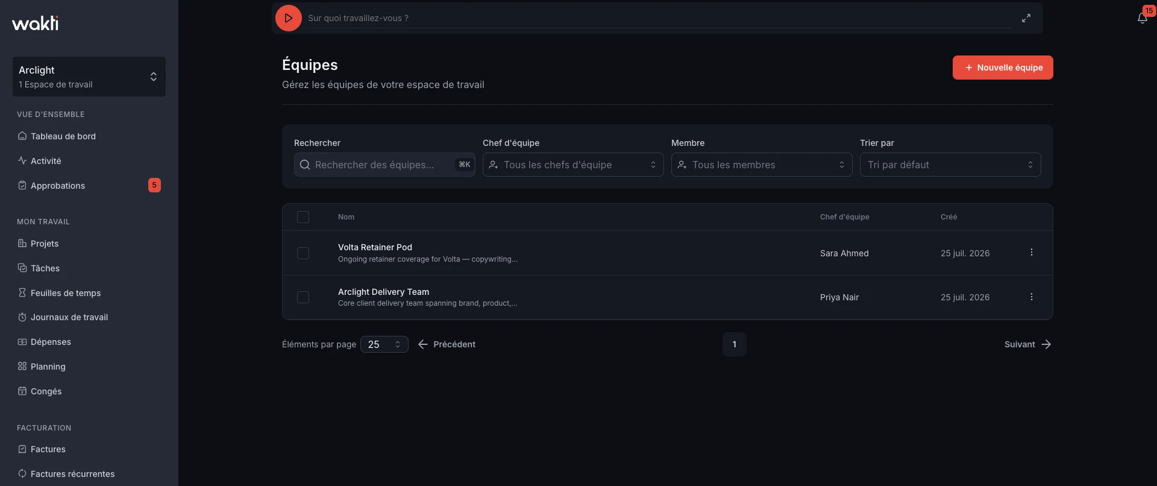Click the Tâches icon
This screenshot has width=1157, height=486.
22,268
